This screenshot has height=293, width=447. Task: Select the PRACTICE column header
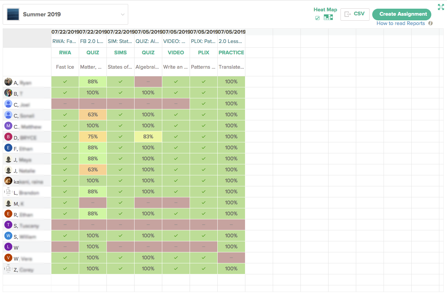(231, 53)
